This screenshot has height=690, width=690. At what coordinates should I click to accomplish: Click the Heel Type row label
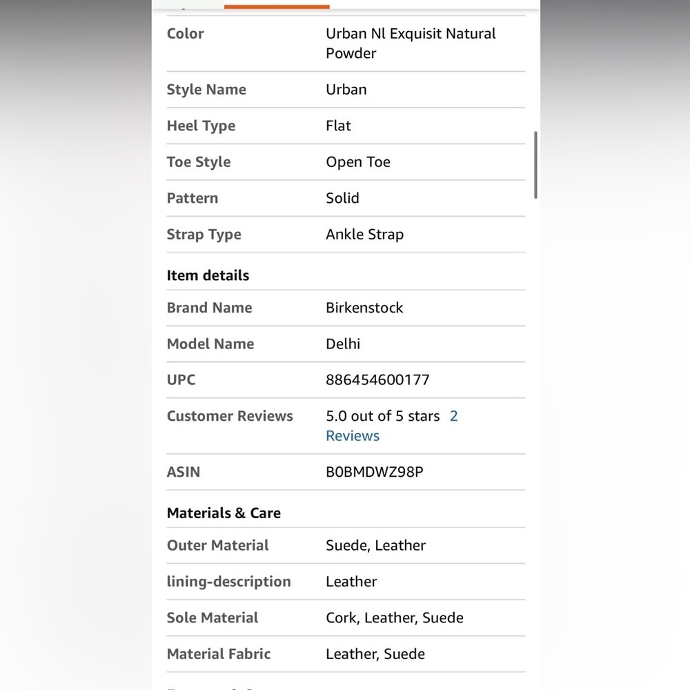pyautogui.click(x=201, y=126)
